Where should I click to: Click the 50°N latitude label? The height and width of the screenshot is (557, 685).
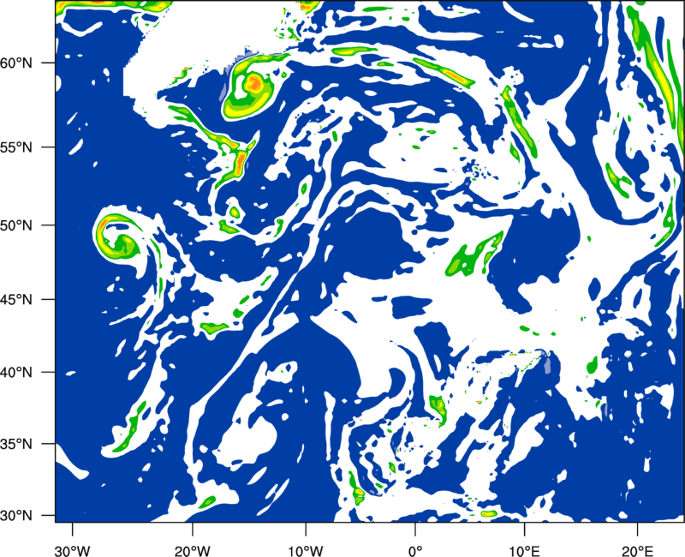point(16,225)
